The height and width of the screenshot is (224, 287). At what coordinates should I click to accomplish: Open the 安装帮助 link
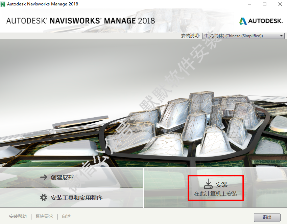tap(18, 216)
